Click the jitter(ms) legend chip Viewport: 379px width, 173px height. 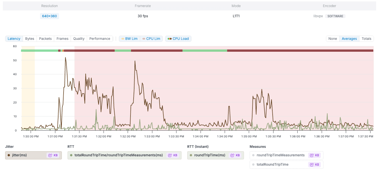(x=26, y=155)
